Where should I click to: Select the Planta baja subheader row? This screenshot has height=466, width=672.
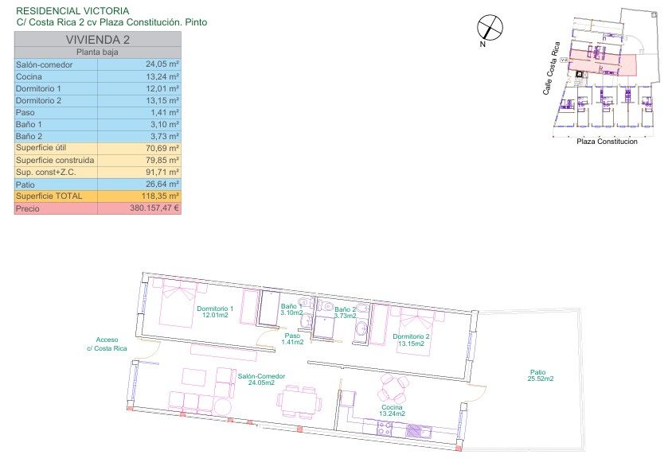pyautogui.click(x=98, y=51)
